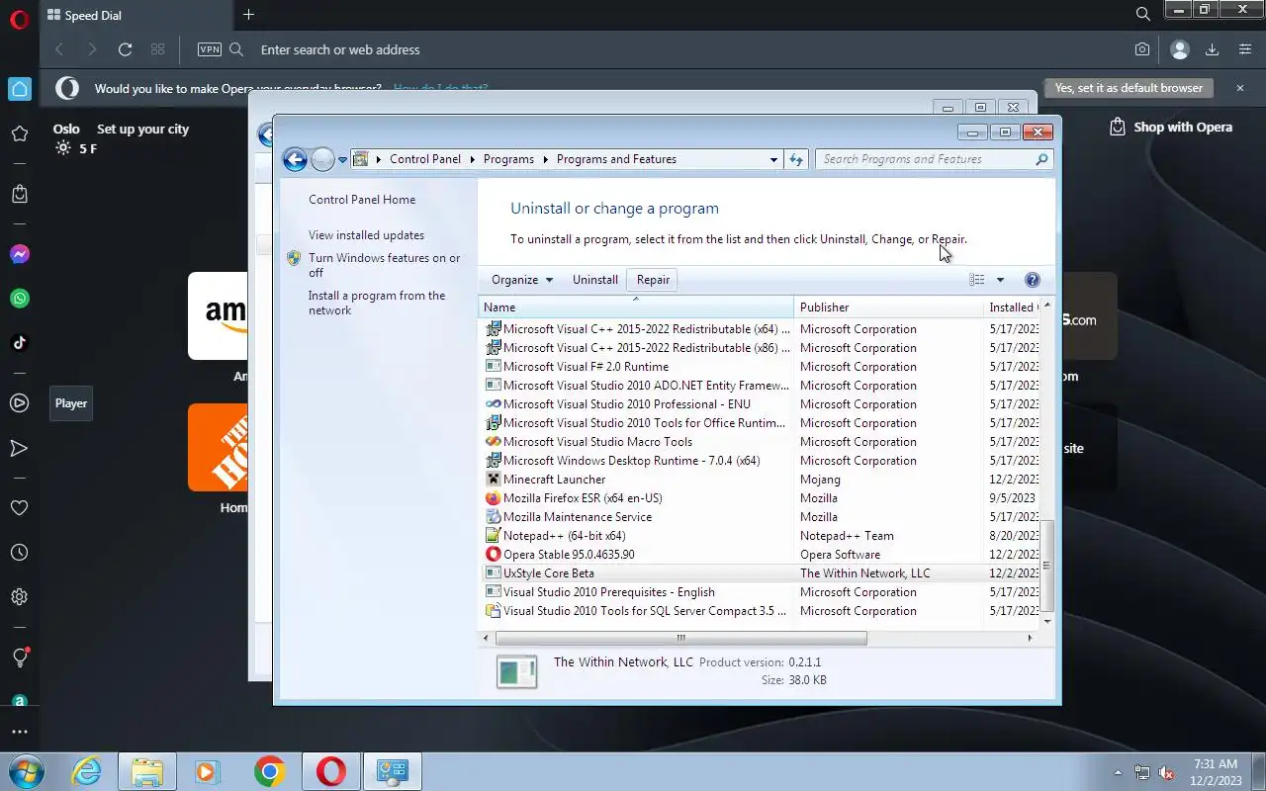Open a new Opera tab
The width and height of the screenshot is (1266, 791).
coord(248,15)
